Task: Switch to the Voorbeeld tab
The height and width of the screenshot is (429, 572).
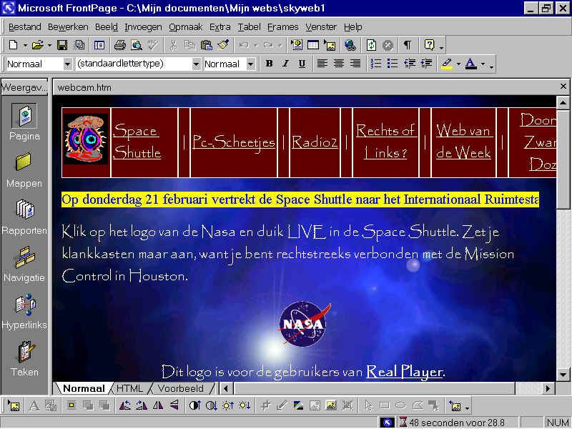Action: click(181, 388)
